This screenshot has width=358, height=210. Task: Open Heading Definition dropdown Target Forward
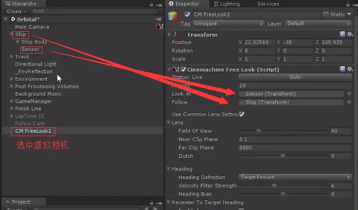pos(295,177)
